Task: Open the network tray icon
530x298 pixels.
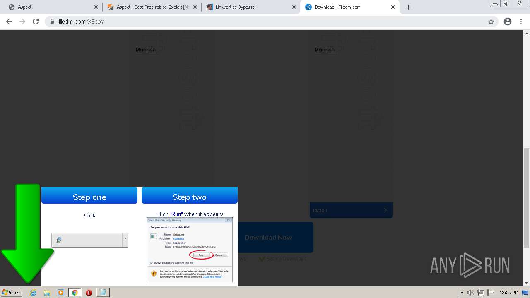Action: [x=481, y=293]
